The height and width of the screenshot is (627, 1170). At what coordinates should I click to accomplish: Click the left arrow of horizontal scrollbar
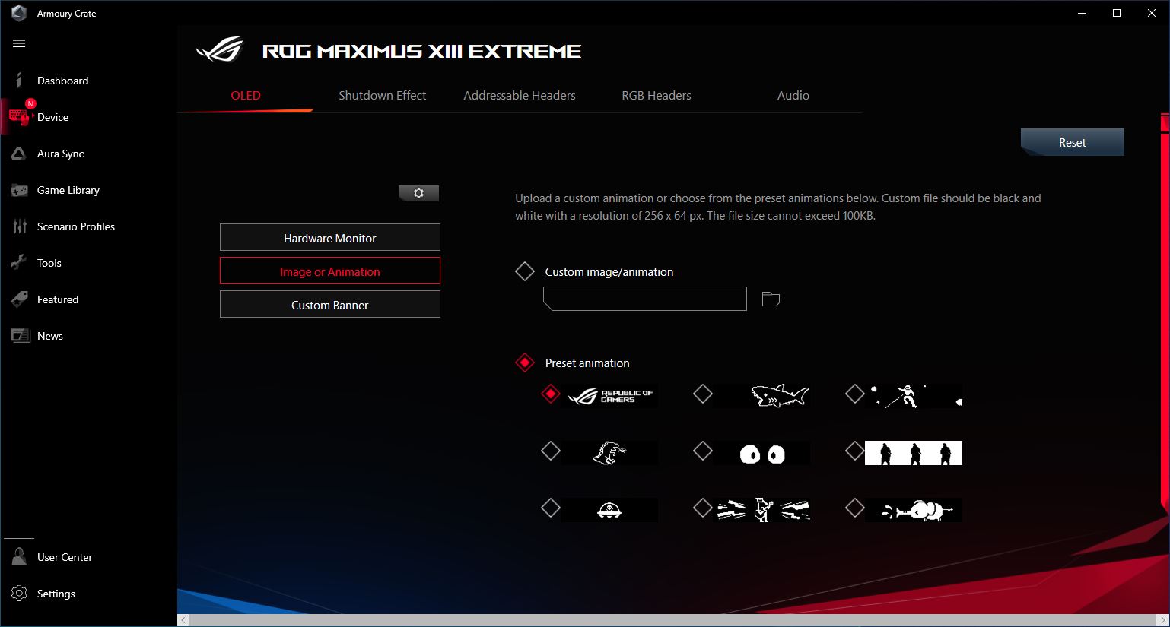pyautogui.click(x=183, y=620)
